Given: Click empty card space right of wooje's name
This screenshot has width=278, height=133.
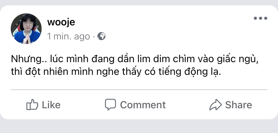Looking at the screenshot, I should point(159,23).
